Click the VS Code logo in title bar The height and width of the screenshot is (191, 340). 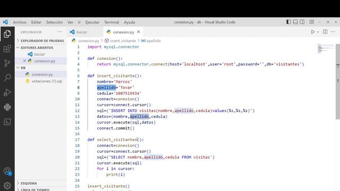[x=5, y=22]
